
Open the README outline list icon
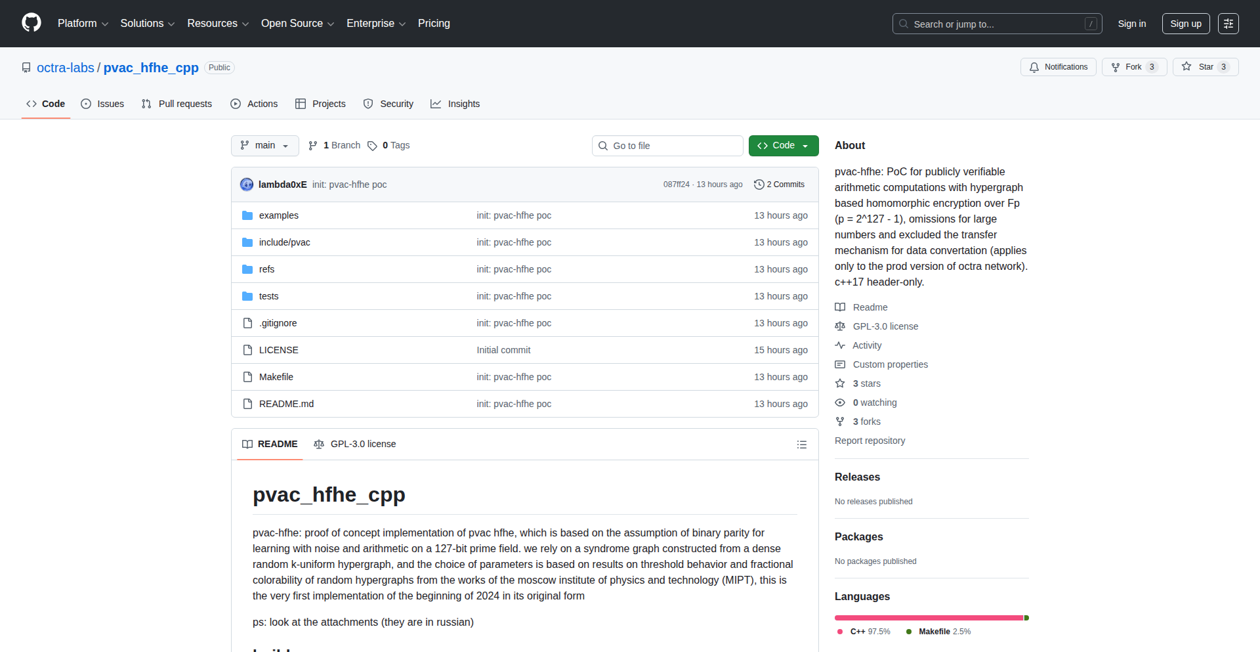tap(801, 445)
